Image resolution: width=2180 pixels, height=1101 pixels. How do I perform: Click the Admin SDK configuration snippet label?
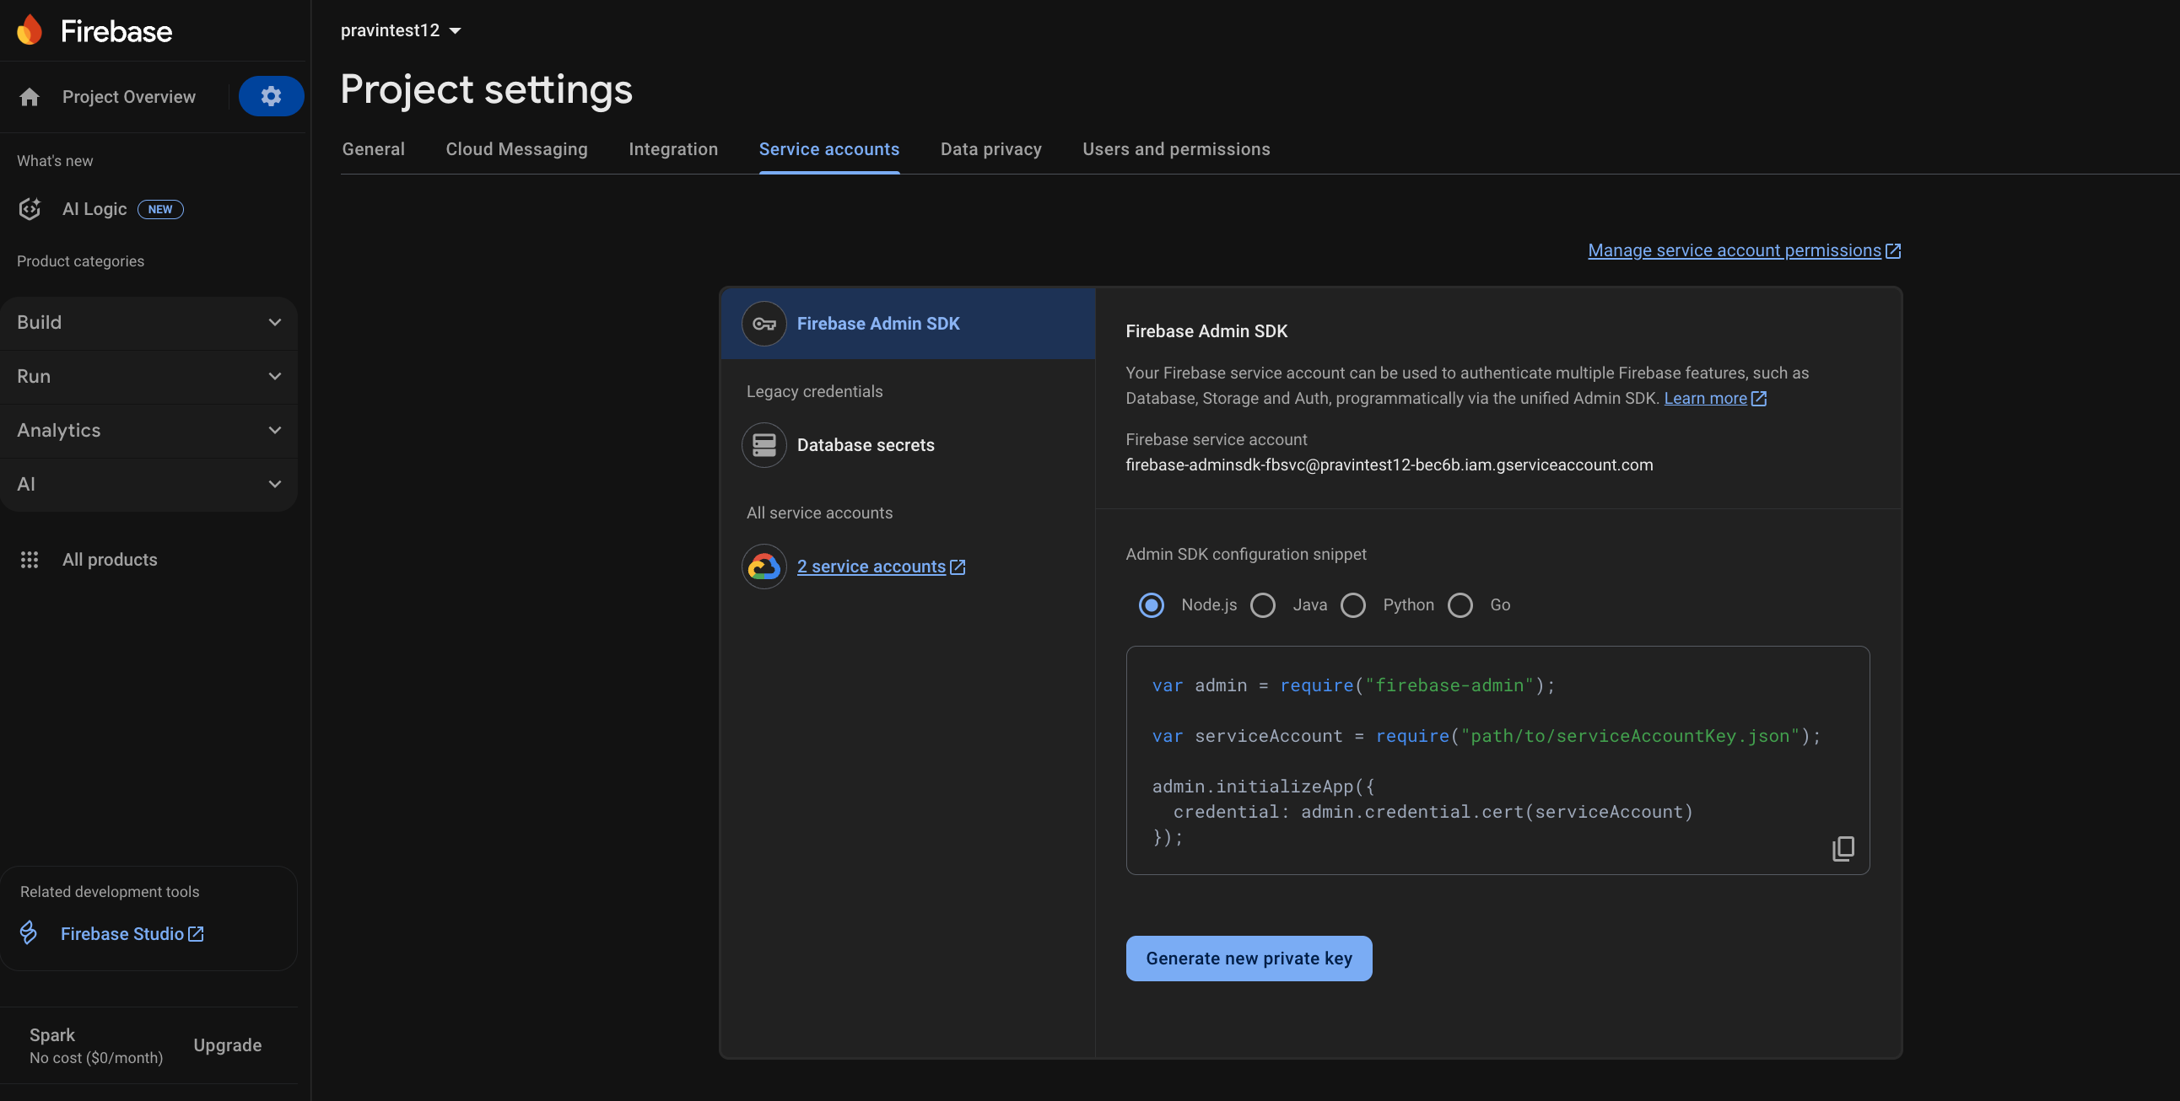(1246, 554)
